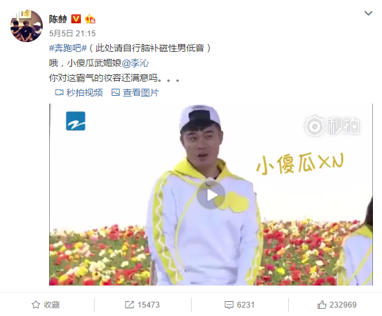
Task: Open the 秒拍视频 link text
Action: pos(85,93)
